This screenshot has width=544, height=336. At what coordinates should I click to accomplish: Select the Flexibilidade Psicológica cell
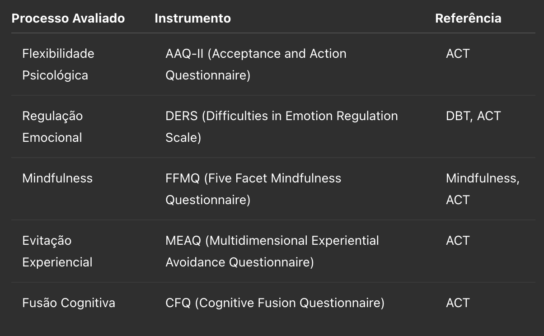click(58, 64)
